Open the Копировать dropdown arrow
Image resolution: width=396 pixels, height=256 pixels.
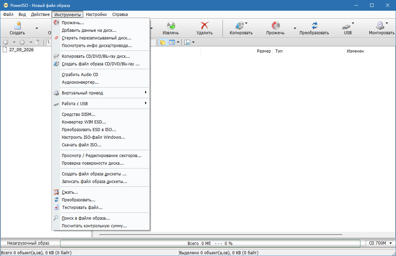tap(246, 23)
